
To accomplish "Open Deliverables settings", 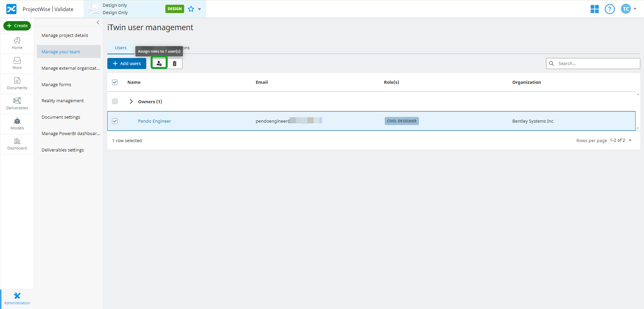I will tap(69, 150).
